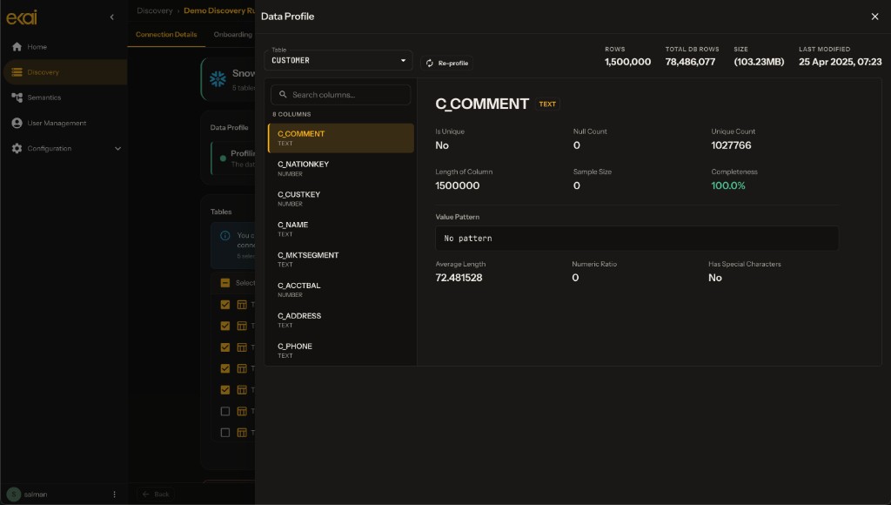The image size is (891, 505).
Task: Click the Configuration gear icon
Action: [x=17, y=148]
